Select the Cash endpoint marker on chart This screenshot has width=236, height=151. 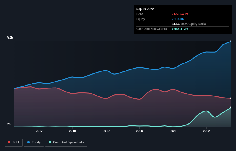coord(231,107)
